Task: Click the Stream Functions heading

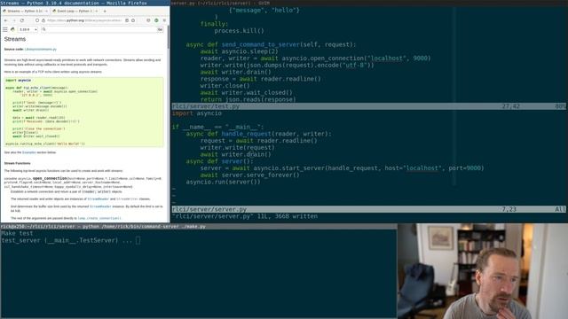Action: pyautogui.click(x=17, y=163)
